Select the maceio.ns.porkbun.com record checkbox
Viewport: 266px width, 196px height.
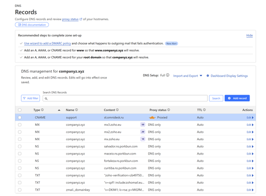coord(20,154)
